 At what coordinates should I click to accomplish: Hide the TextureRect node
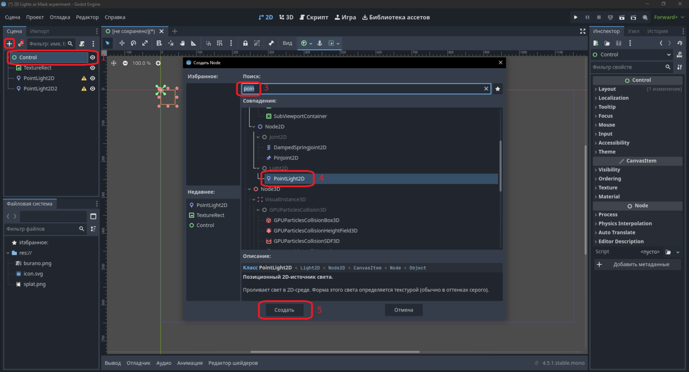[92, 68]
